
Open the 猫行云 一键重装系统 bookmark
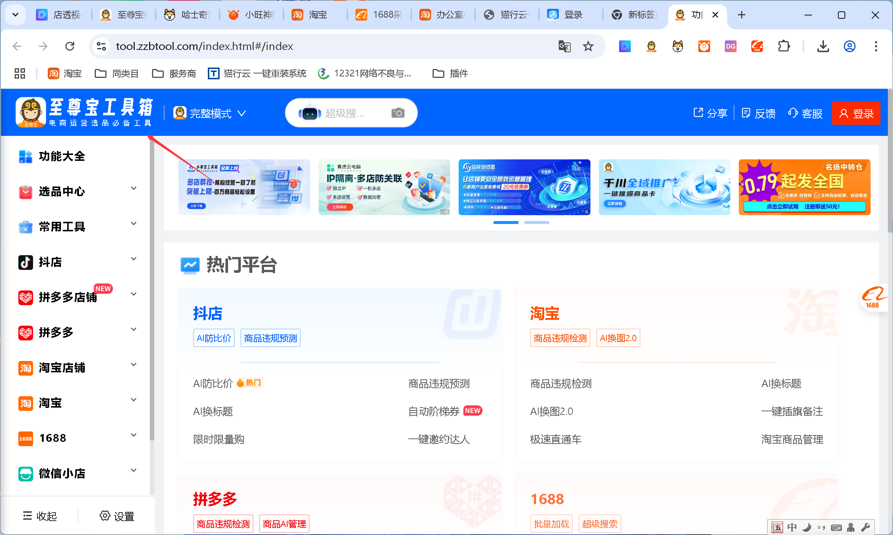coord(257,73)
